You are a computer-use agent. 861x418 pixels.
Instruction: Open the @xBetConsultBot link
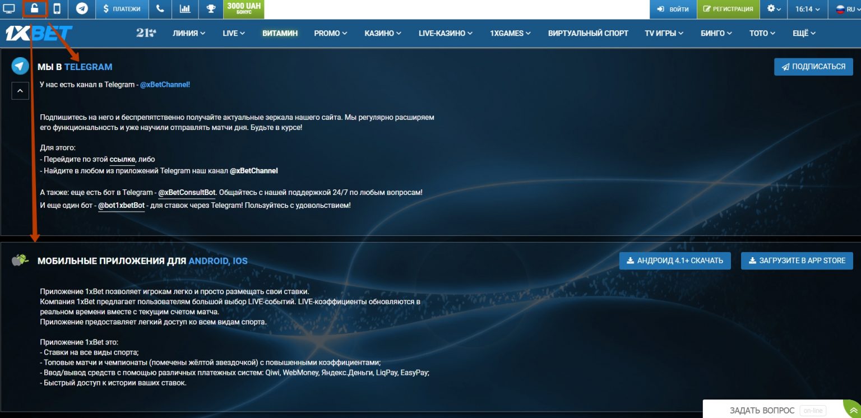point(187,193)
